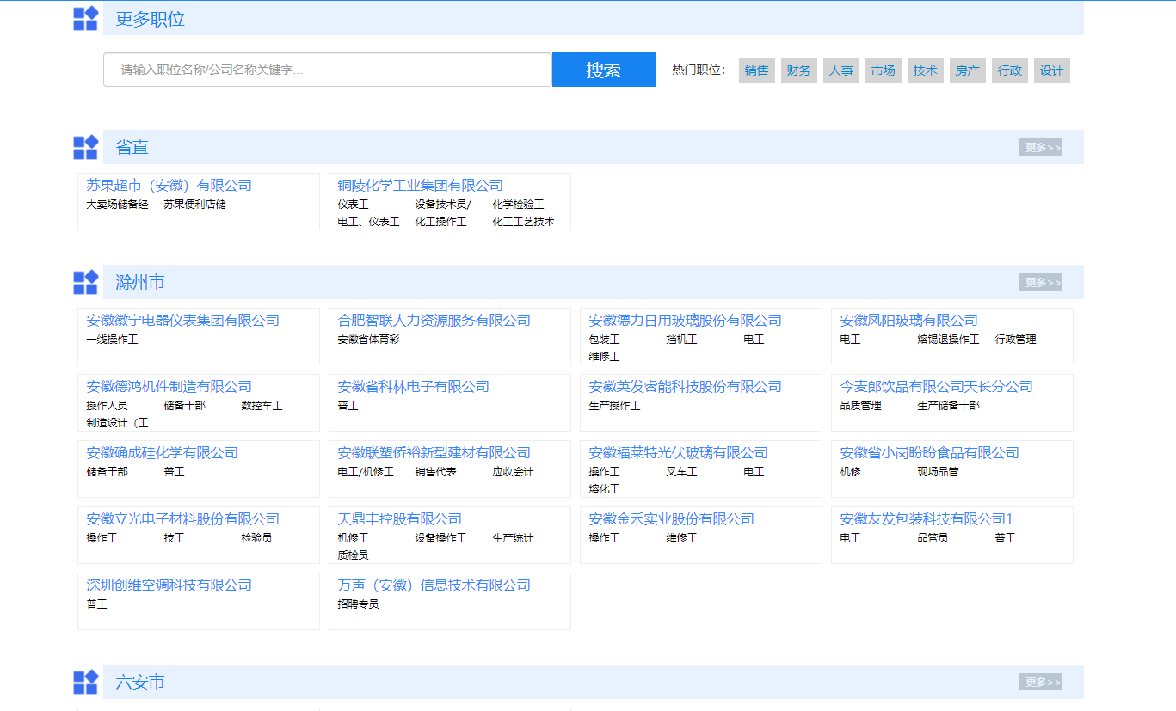1176x711 pixels.
Task: Open 安徽福莱特光伏玻璃有限公司 link
Action: tap(679, 452)
